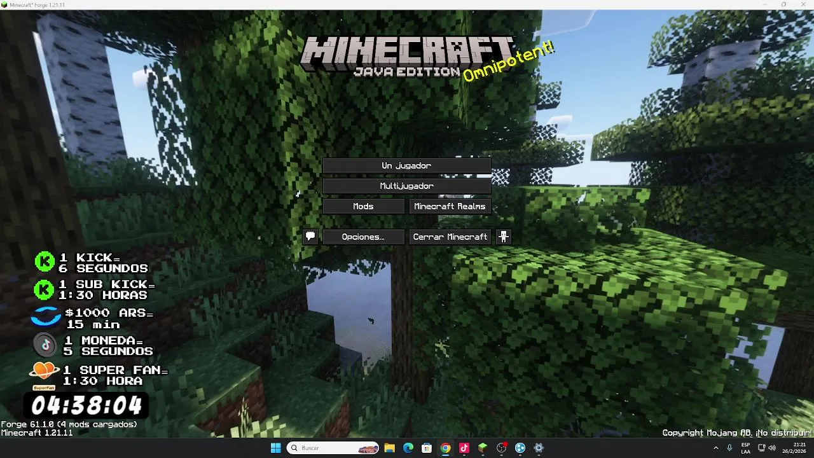Open the Multijugador menu
The width and height of the screenshot is (814, 458).
tap(407, 186)
